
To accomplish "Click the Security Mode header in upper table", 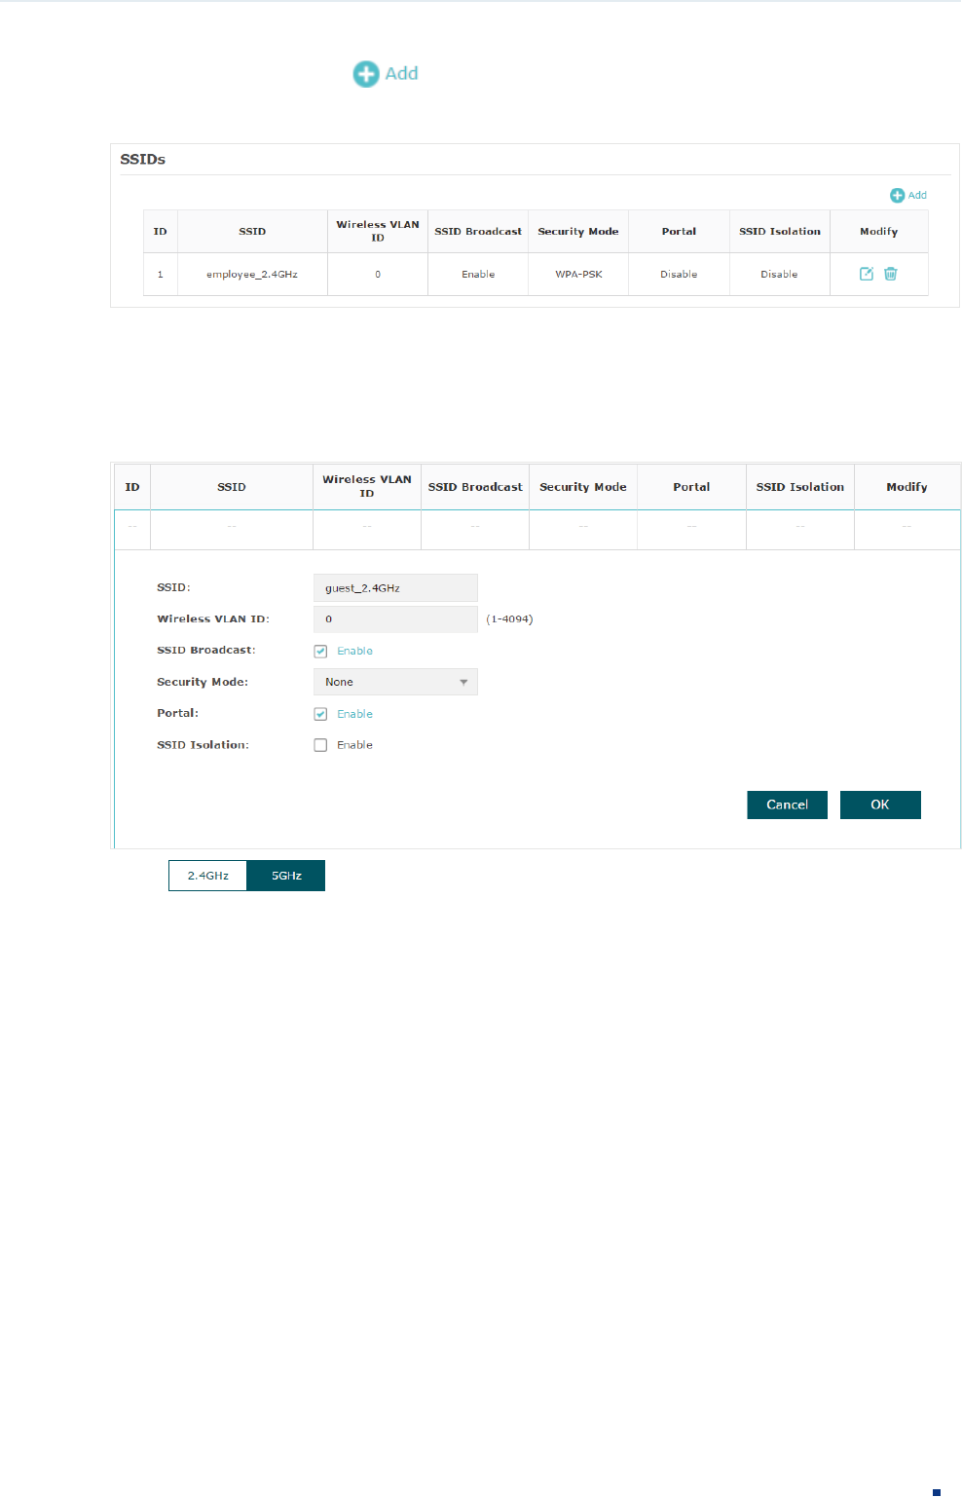I will click(x=578, y=232).
